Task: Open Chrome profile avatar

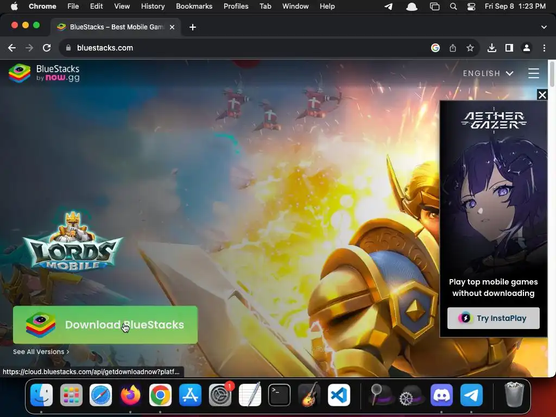Action: coord(527,48)
